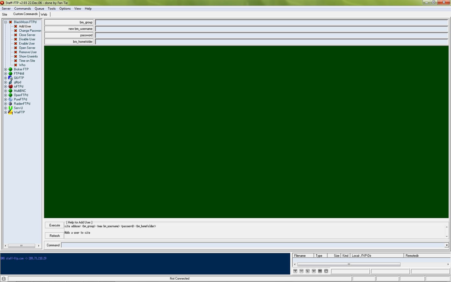Open the Command combo box dropdown arrow

coord(446,245)
